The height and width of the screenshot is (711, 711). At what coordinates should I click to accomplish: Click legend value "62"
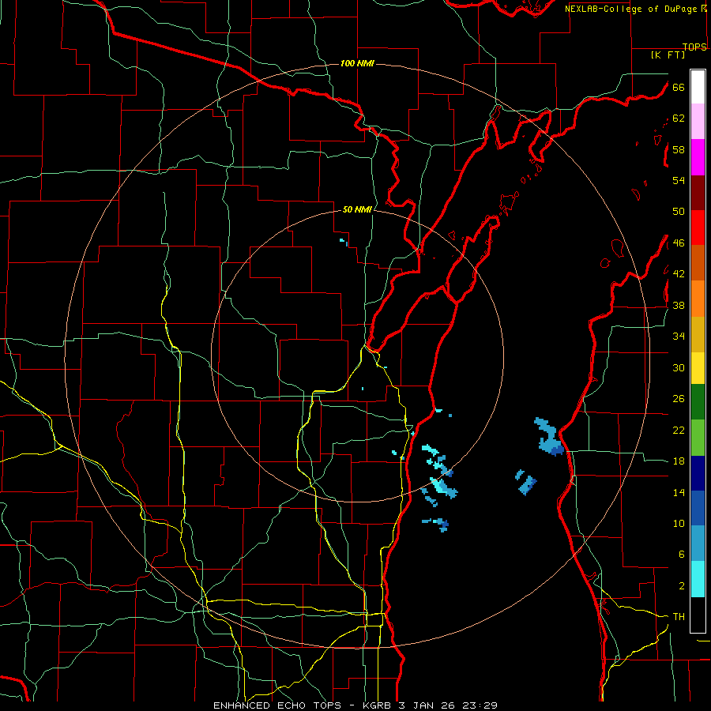click(x=679, y=118)
